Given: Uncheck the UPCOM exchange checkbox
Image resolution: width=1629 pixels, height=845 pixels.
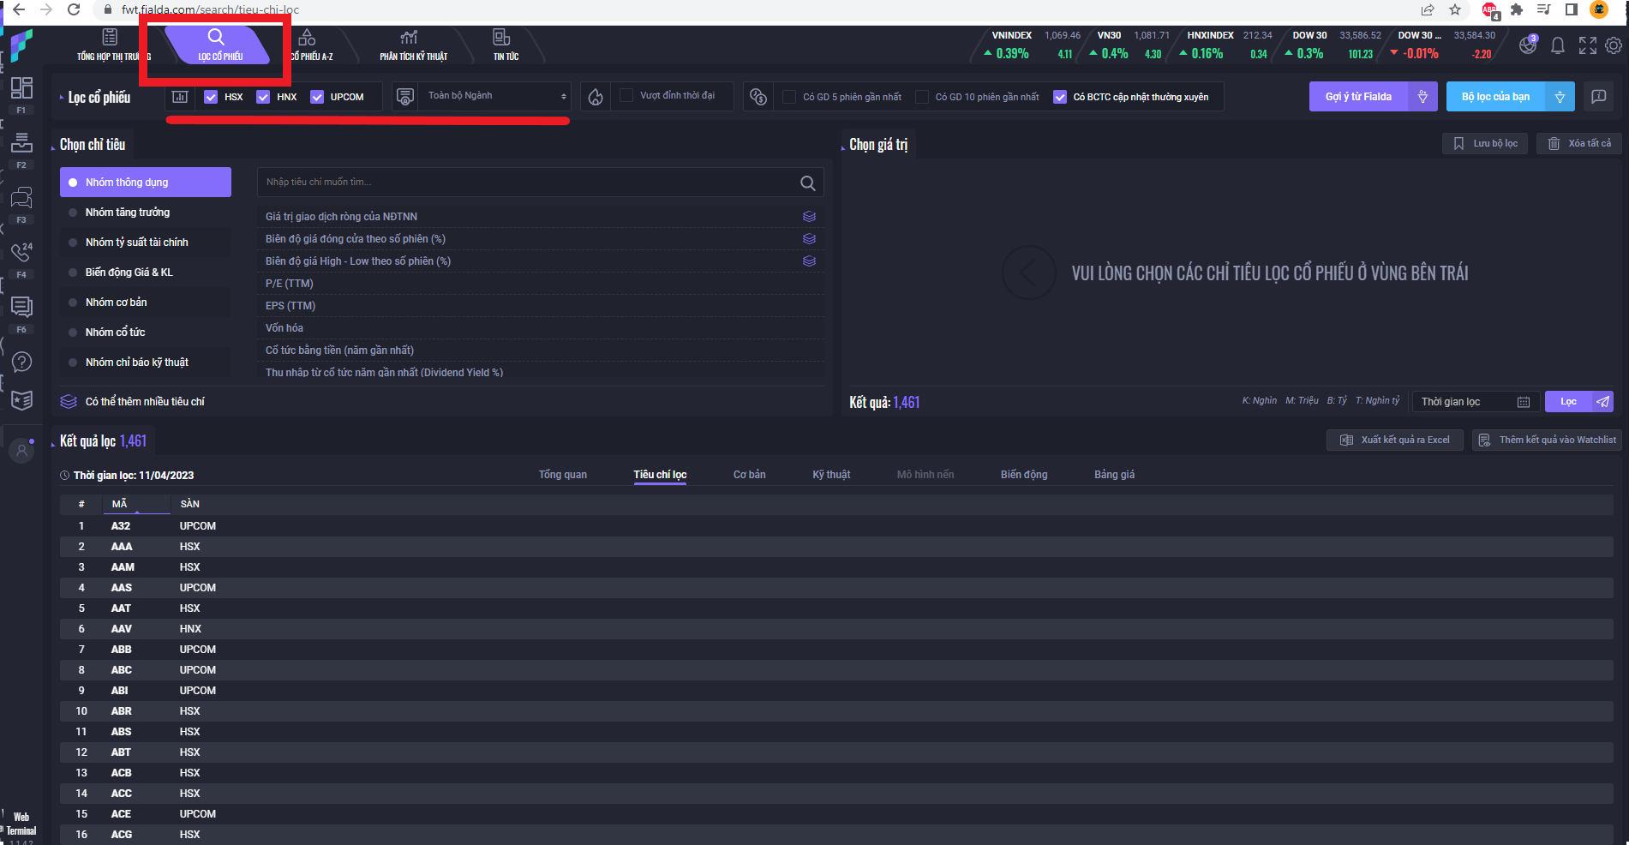Looking at the screenshot, I should click(x=317, y=97).
